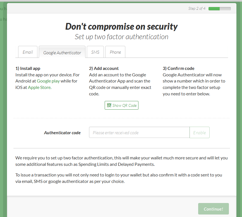Switch to the Email tab
242x217 pixels.
28,52
